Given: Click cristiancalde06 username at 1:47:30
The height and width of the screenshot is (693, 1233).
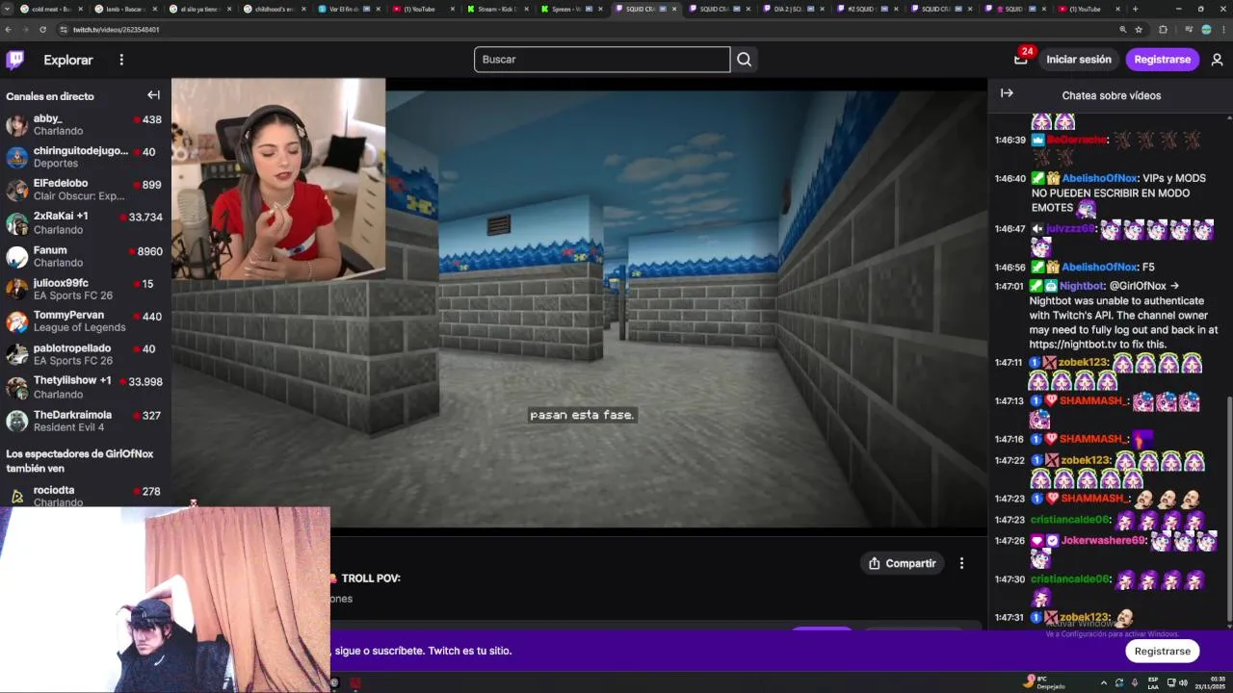Looking at the screenshot, I should [x=1069, y=579].
